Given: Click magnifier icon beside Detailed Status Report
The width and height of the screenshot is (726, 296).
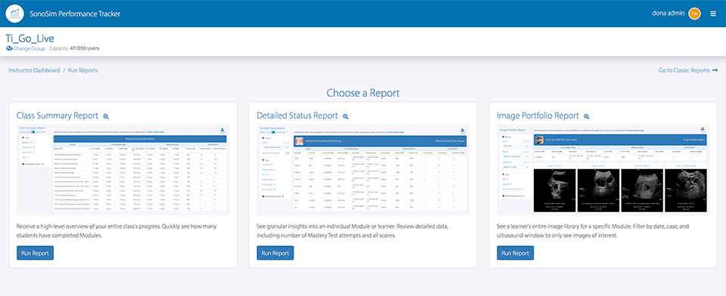Looking at the screenshot, I should coord(346,116).
